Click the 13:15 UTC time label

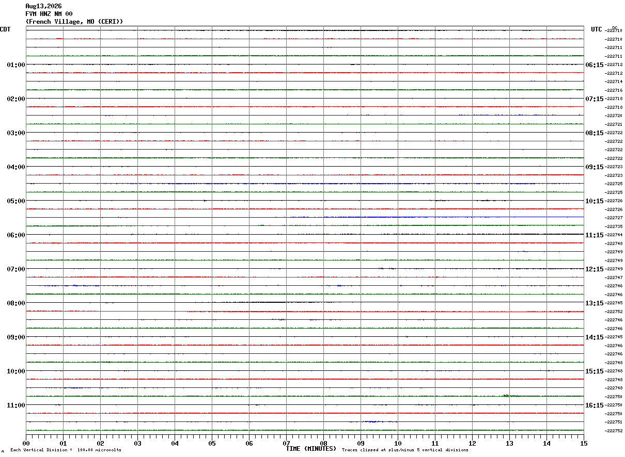point(594,303)
